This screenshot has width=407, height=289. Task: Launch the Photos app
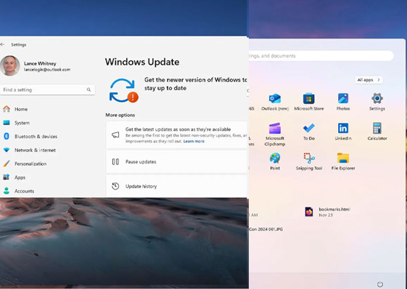pos(343,99)
